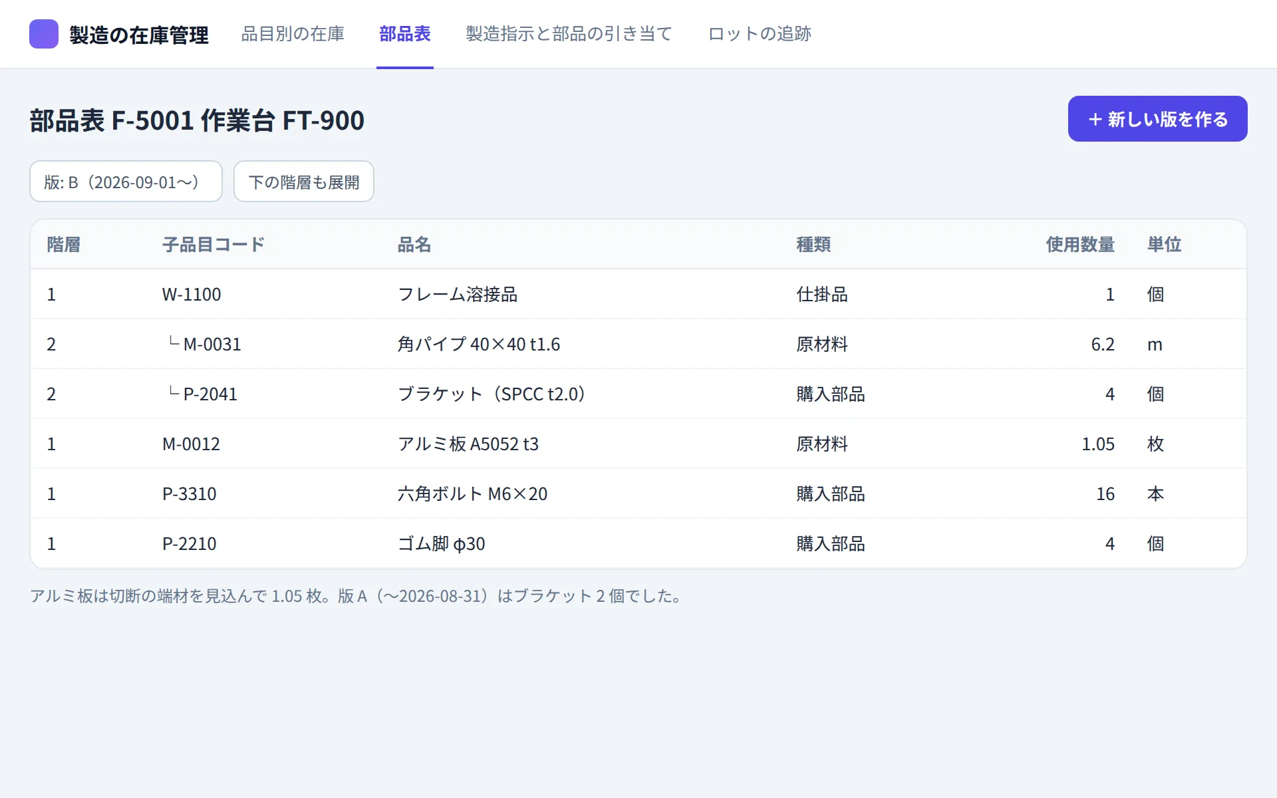Toggle 下の階層も展開 button

304,182
